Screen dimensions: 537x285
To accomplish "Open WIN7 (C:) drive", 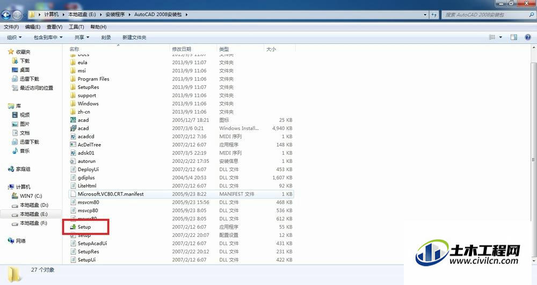I will pos(27,196).
